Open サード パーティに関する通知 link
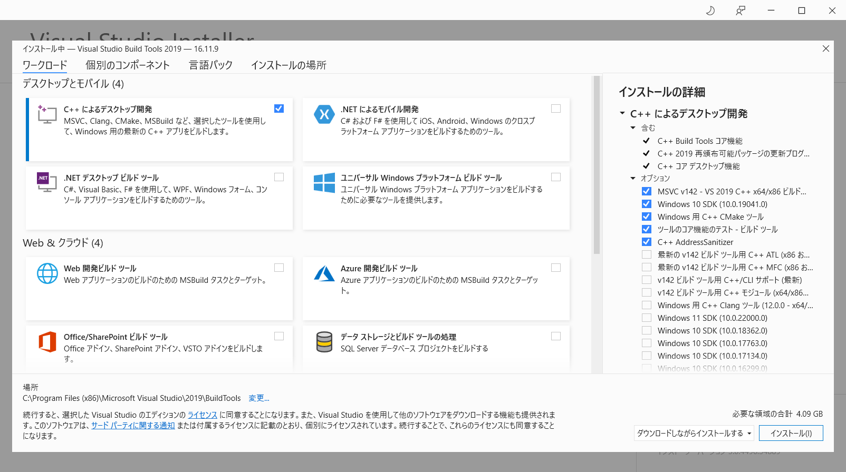The height and width of the screenshot is (472, 846). pos(133,426)
